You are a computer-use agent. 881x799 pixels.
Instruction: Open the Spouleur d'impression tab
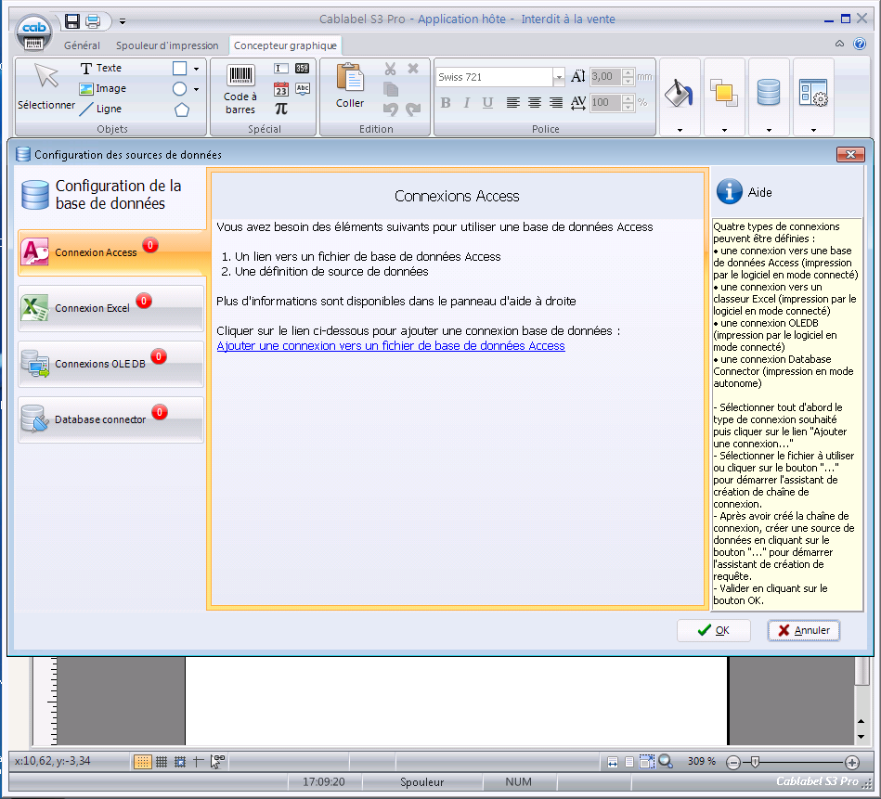point(167,45)
